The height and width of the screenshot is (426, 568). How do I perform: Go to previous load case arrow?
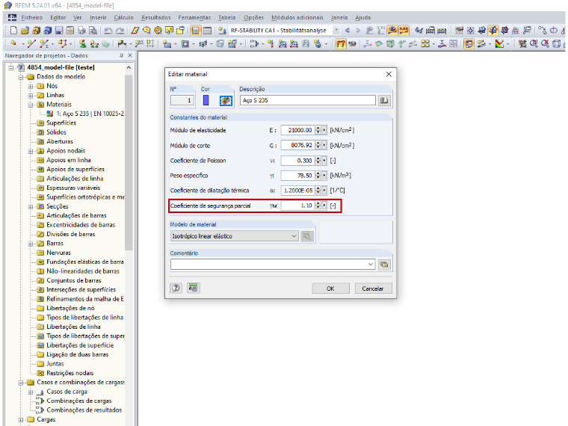(x=348, y=31)
